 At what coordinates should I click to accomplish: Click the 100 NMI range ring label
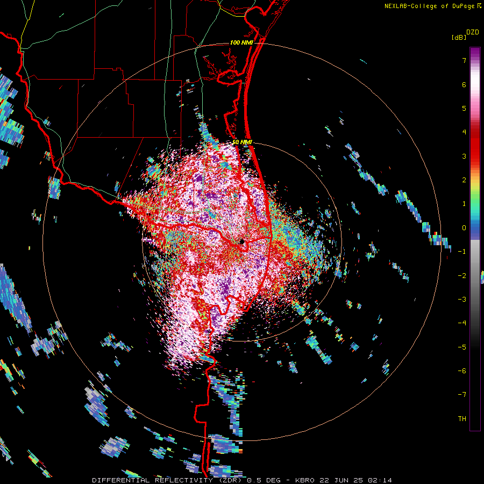click(x=241, y=42)
